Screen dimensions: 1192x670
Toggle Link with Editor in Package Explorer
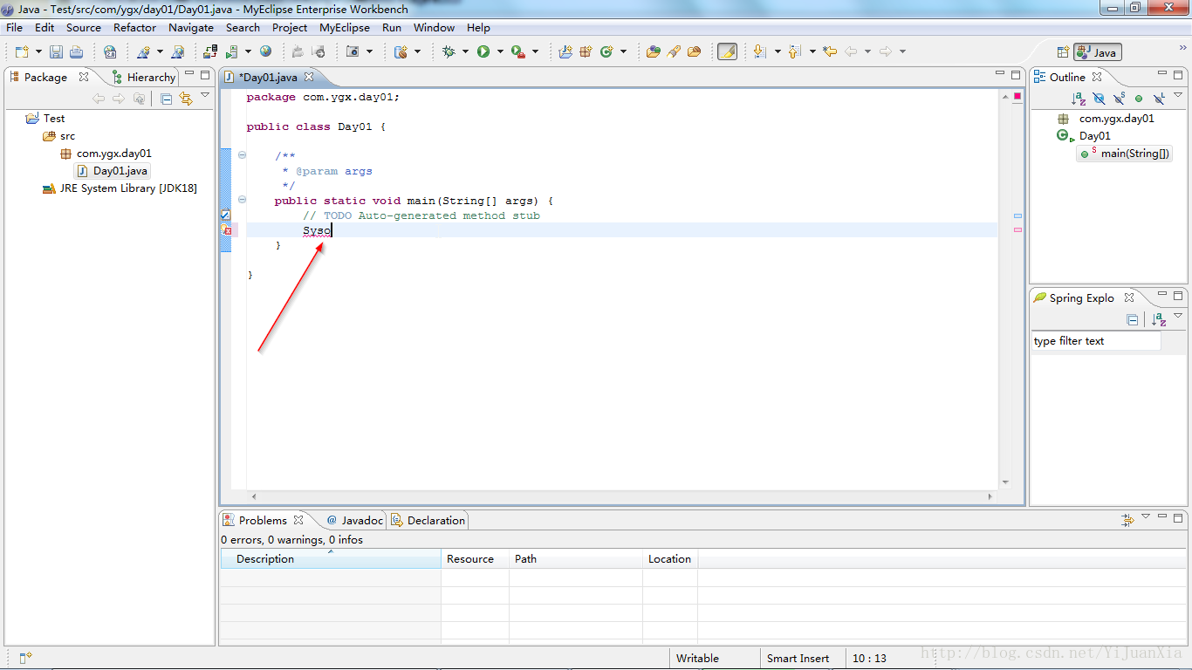coord(186,99)
